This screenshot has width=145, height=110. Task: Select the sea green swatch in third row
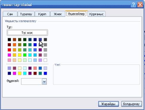click(25, 50)
